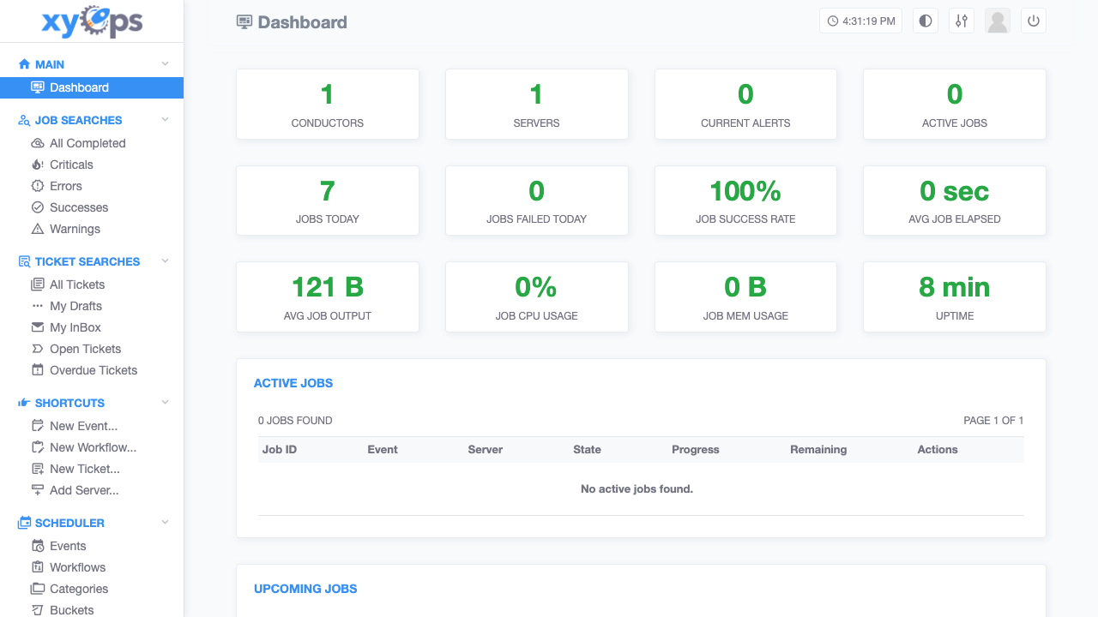The height and width of the screenshot is (617, 1098).
Task: Click the user avatar icon
Action: [998, 21]
